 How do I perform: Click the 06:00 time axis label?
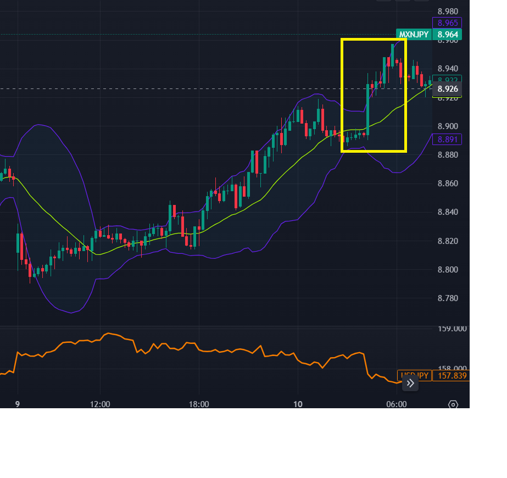pos(397,404)
